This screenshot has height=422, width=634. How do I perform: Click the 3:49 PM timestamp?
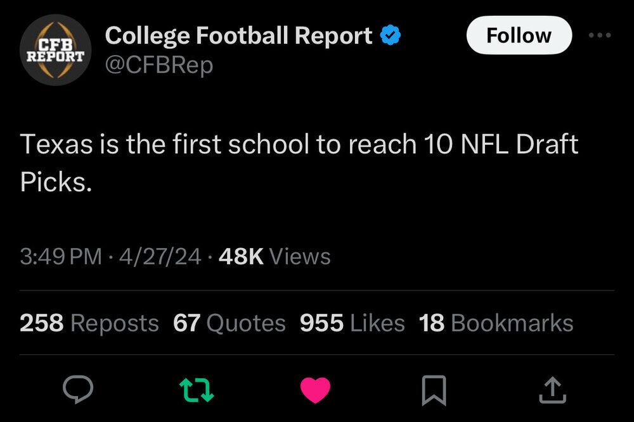60,257
